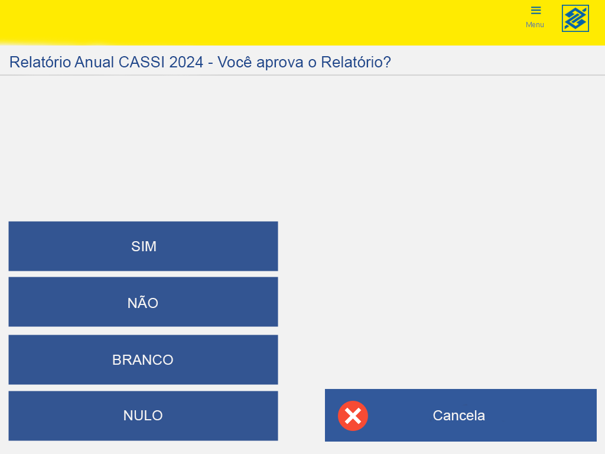Click the three-line icon above Menu
605x454 pixels.
click(535, 11)
